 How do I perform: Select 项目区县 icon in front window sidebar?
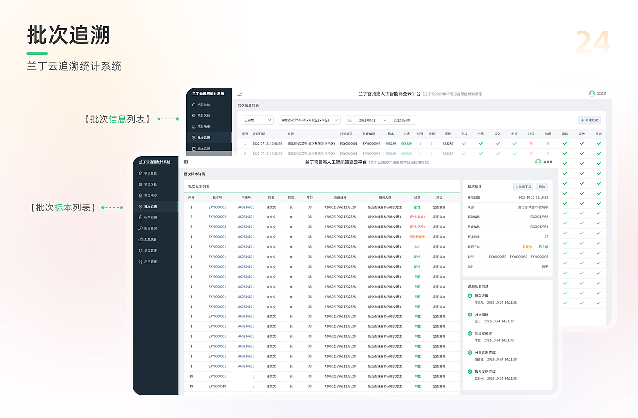[x=140, y=184]
